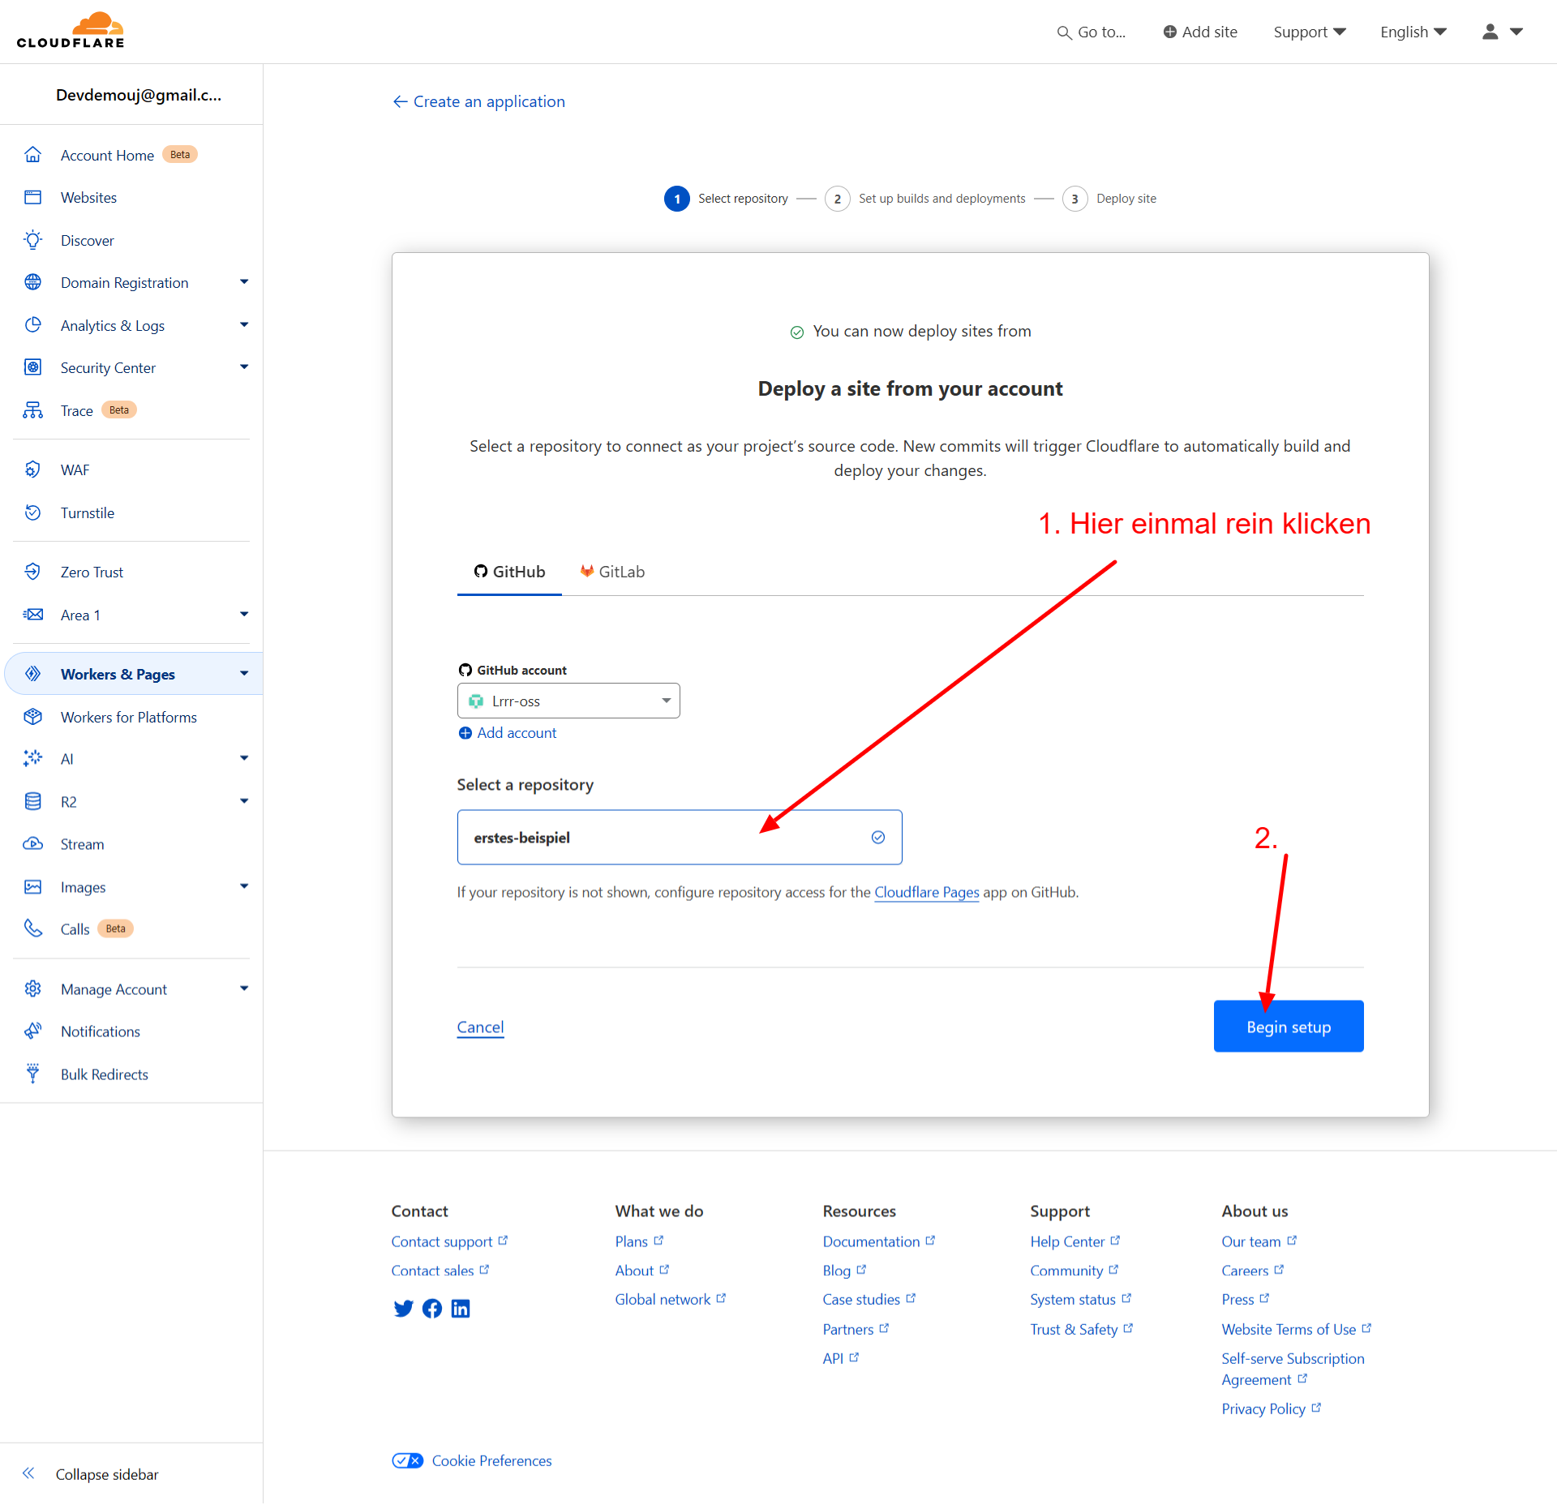Click the Cloudflare logo
The image size is (1557, 1505).
[x=71, y=31]
